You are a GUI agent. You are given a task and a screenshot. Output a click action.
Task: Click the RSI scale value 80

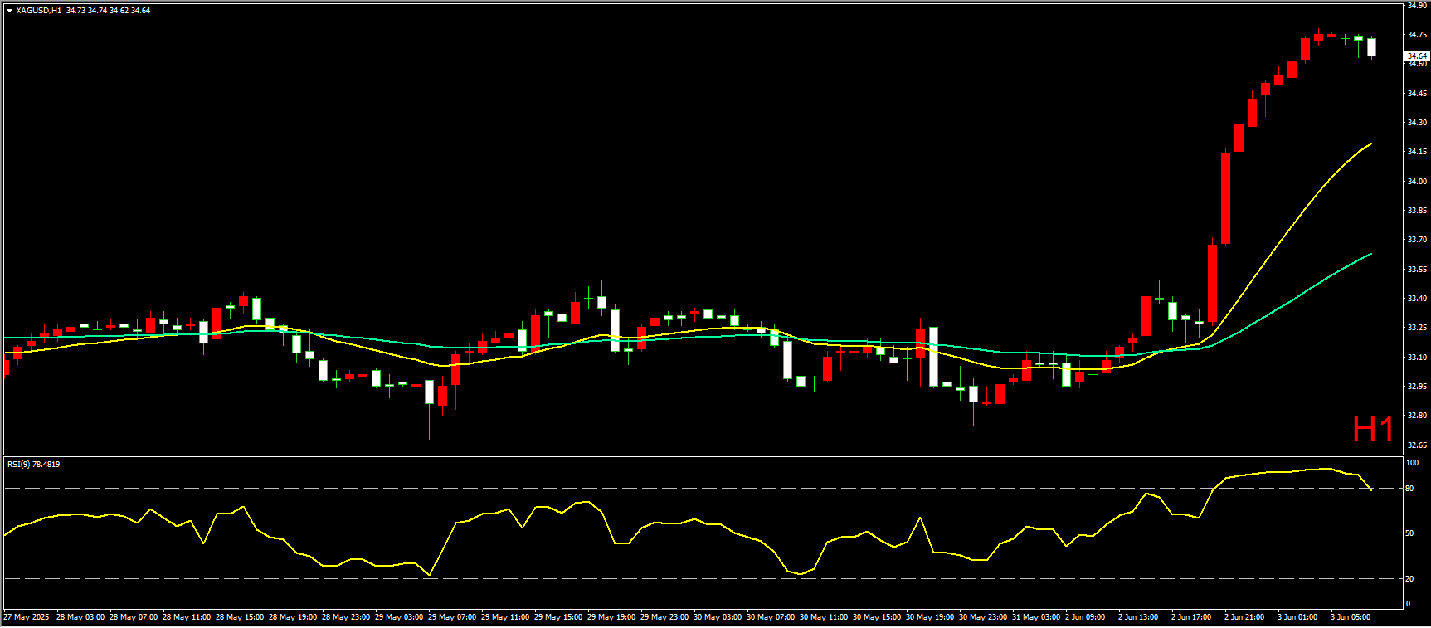1409,489
